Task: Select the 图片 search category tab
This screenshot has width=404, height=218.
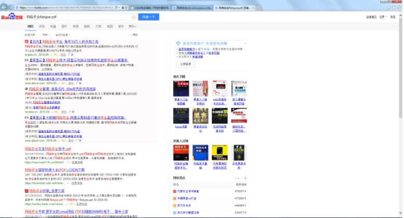Action: click(x=64, y=26)
